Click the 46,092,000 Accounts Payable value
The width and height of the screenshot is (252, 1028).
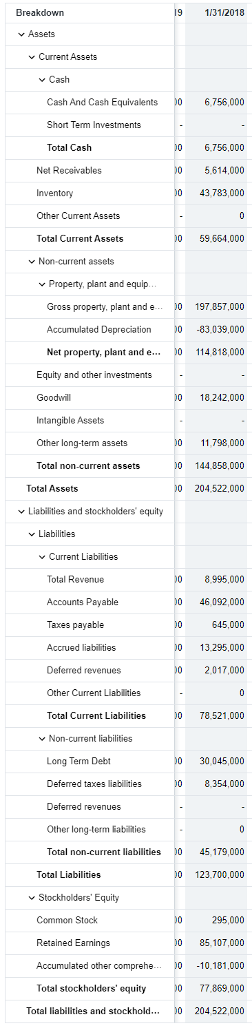tap(222, 602)
